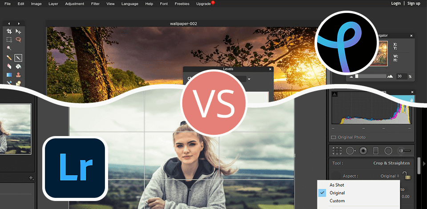This screenshot has height=209, width=427.
Task: Expand toolbox with right arrow
Action: pos(19,24)
